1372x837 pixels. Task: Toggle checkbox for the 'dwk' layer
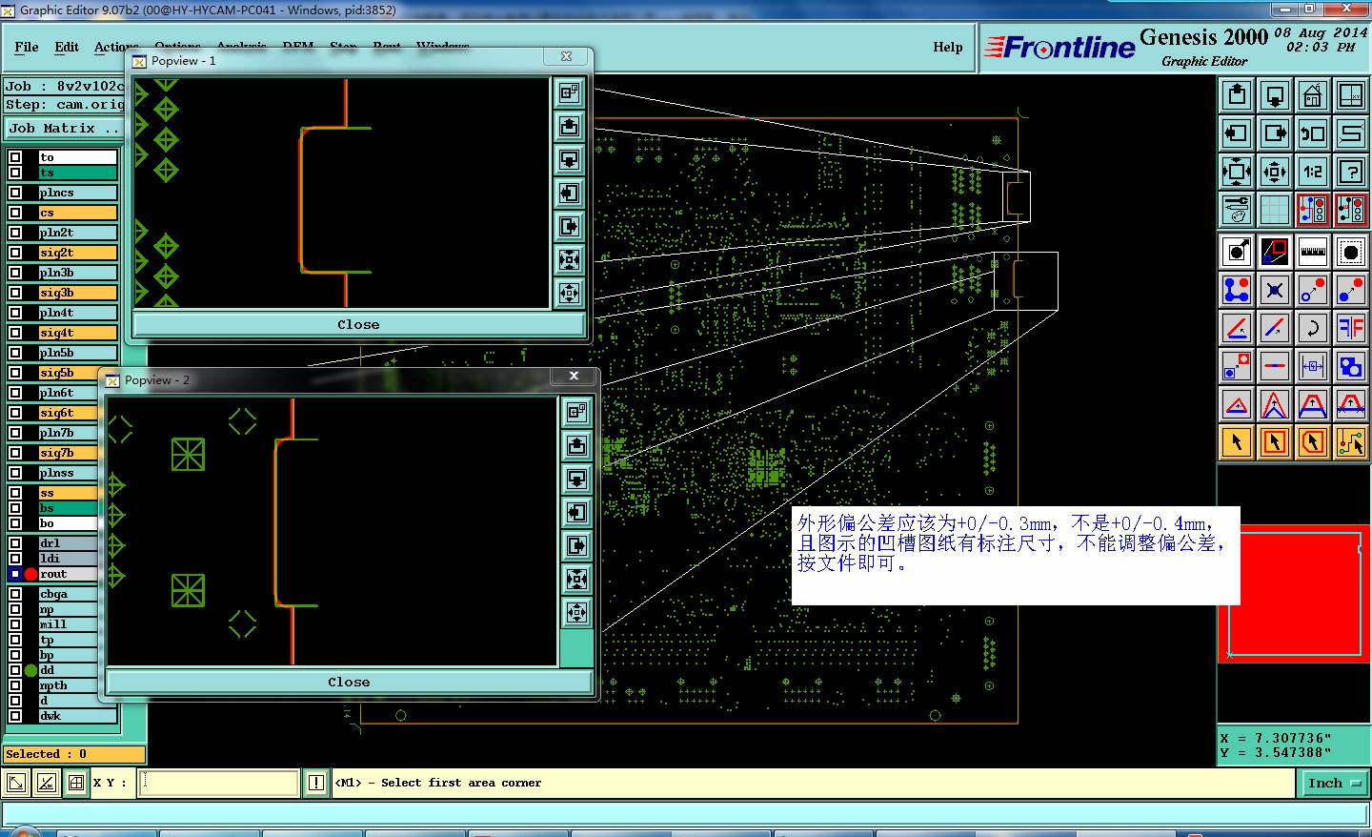pos(15,716)
